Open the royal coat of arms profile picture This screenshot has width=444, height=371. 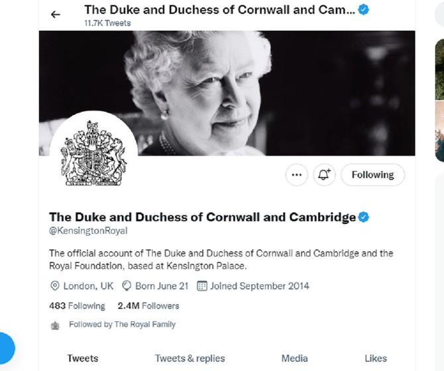93,154
